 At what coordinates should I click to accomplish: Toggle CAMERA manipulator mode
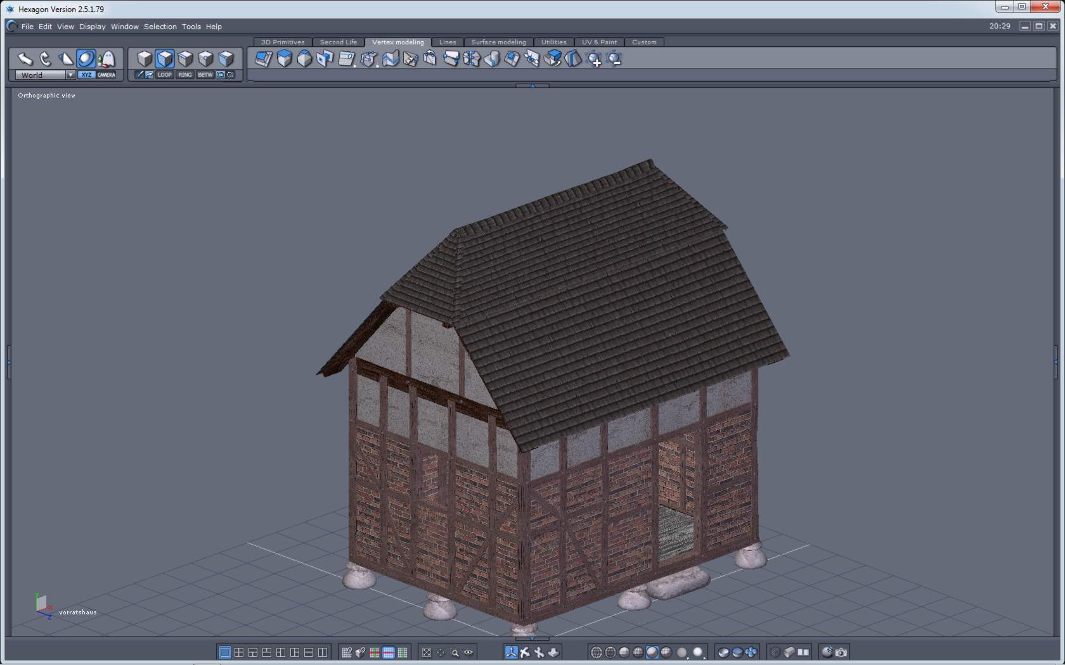pyautogui.click(x=106, y=75)
